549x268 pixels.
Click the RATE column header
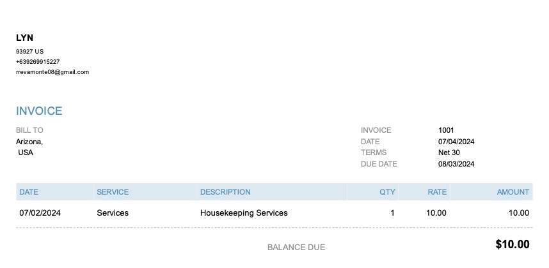pos(437,192)
